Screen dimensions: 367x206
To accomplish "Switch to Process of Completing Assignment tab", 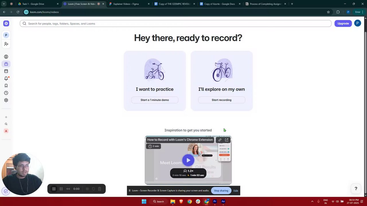I will point(266,4).
